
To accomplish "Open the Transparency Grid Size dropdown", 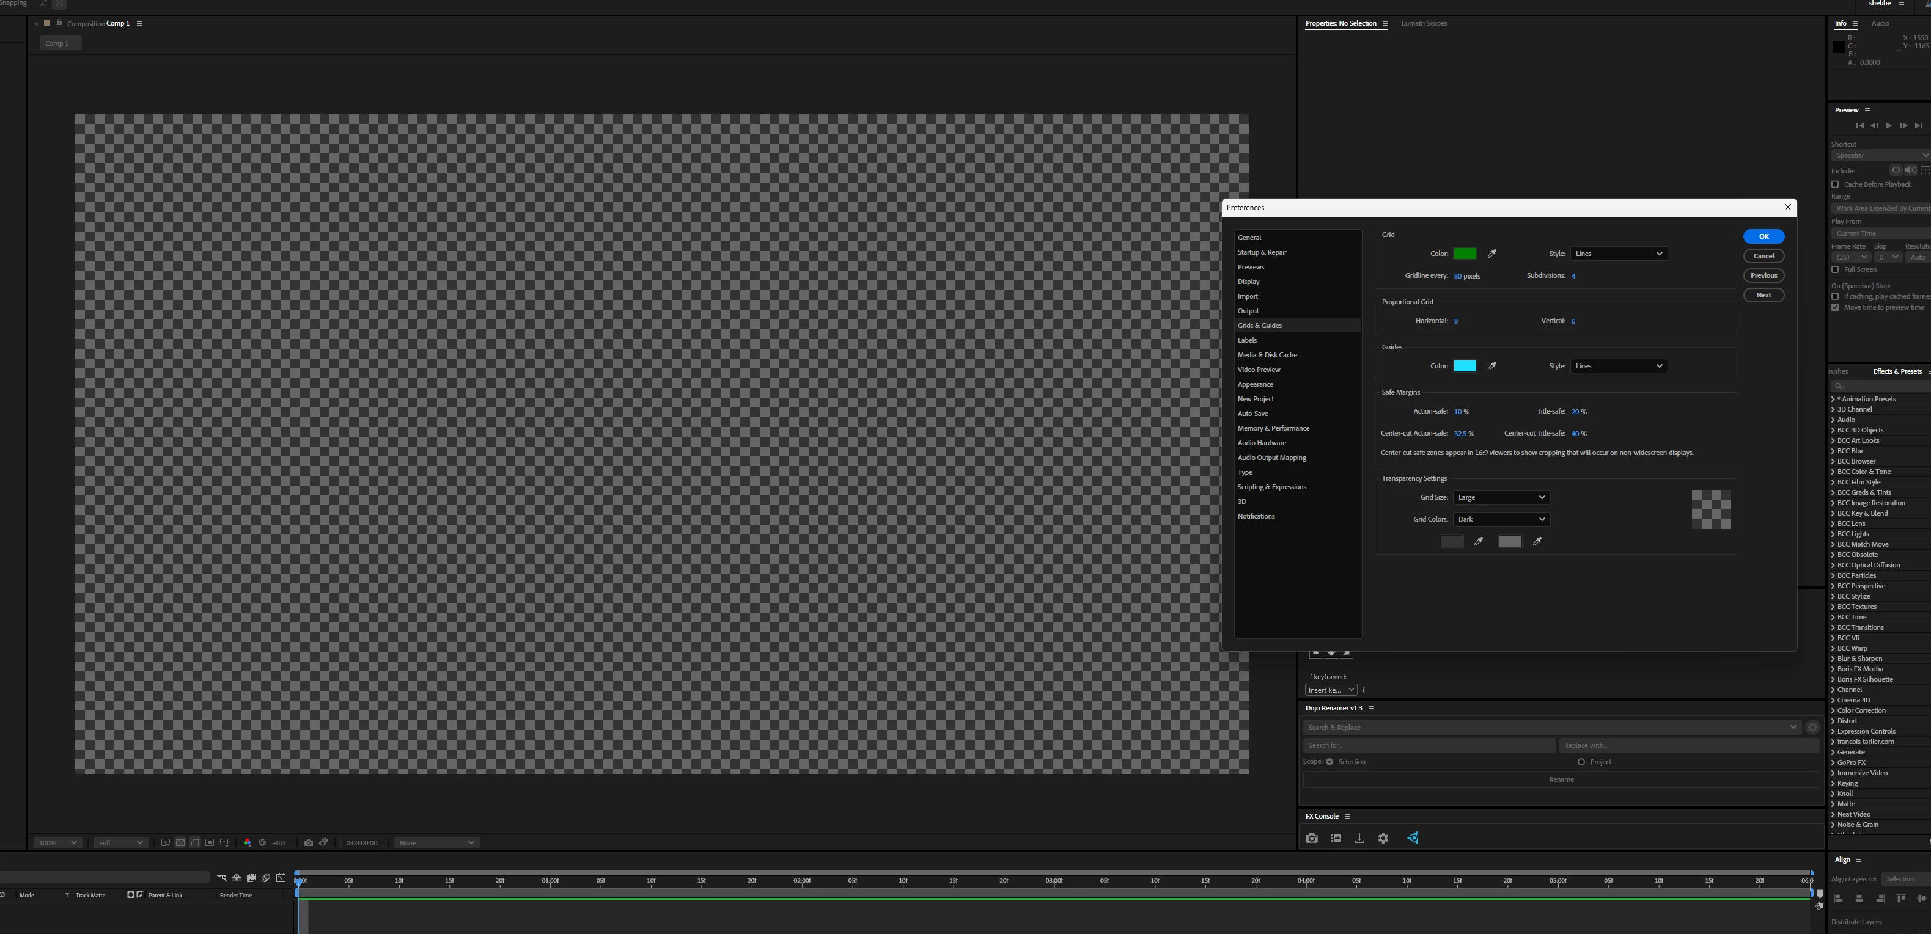I will click(x=1501, y=497).
